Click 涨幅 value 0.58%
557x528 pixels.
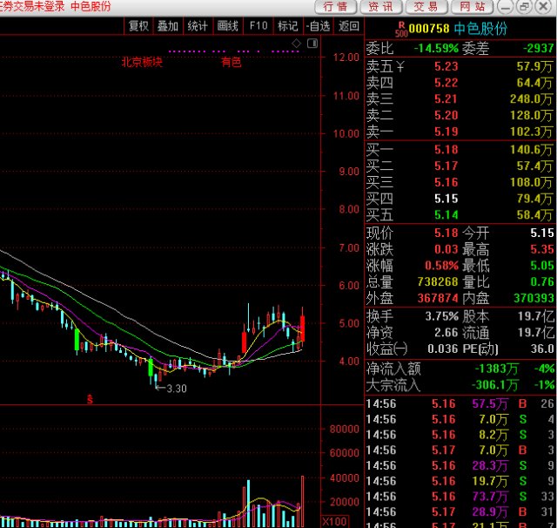point(442,265)
